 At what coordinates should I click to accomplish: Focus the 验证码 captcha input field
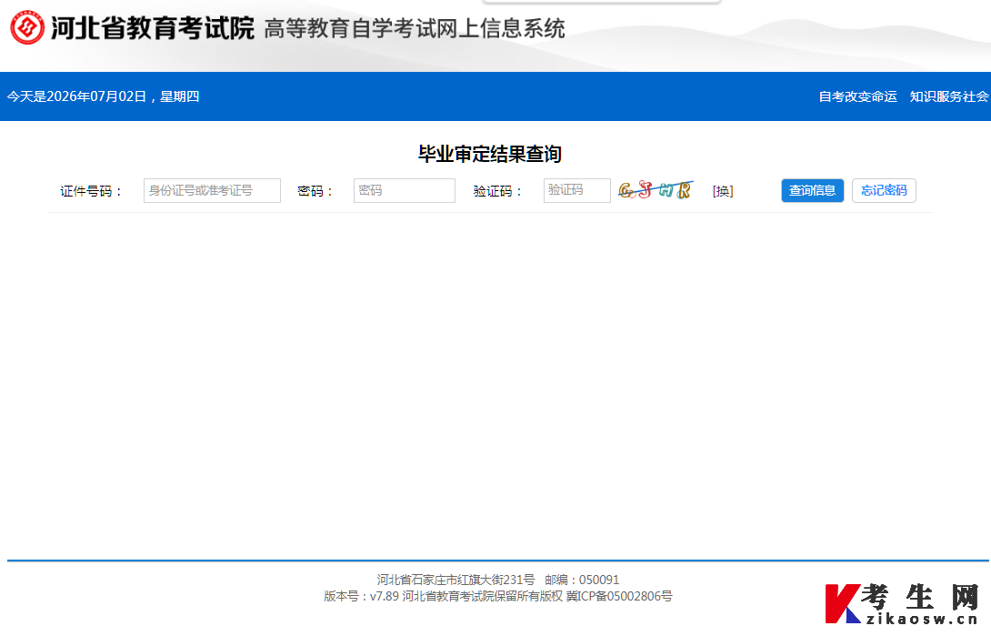(577, 190)
